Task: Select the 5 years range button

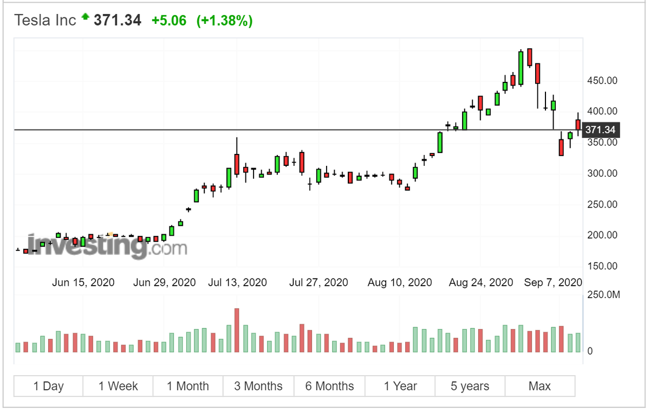Action: coord(470,386)
